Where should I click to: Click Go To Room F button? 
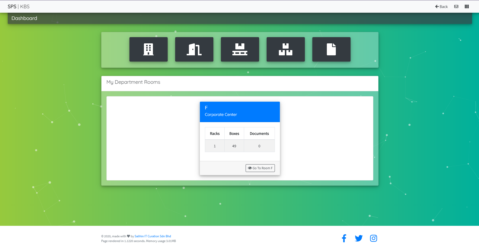[260, 168]
